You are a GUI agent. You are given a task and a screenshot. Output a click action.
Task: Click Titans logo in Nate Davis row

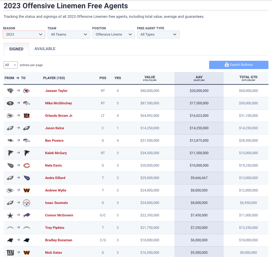(x=10, y=165)
